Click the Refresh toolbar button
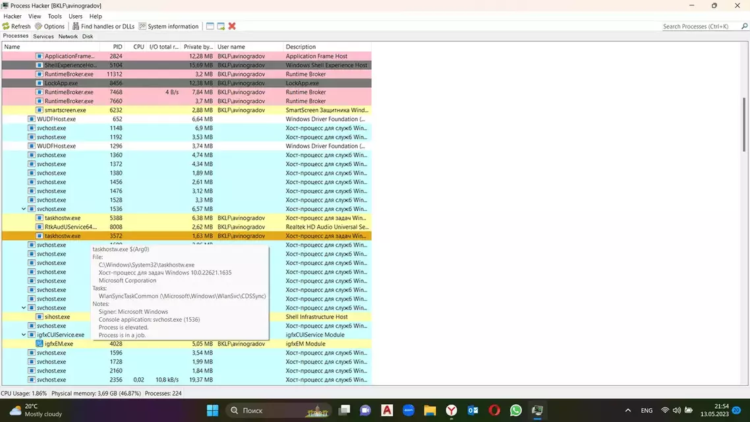 [x=16, y=26]
